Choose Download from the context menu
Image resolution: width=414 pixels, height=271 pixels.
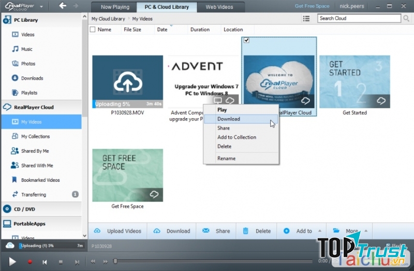point(241,119)
